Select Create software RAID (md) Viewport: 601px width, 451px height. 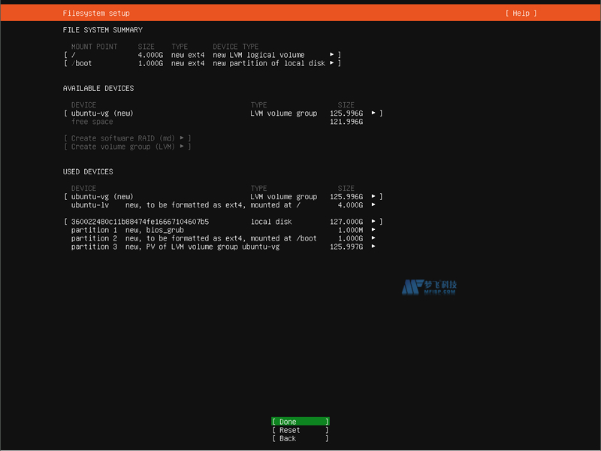[x=120, y=138]
